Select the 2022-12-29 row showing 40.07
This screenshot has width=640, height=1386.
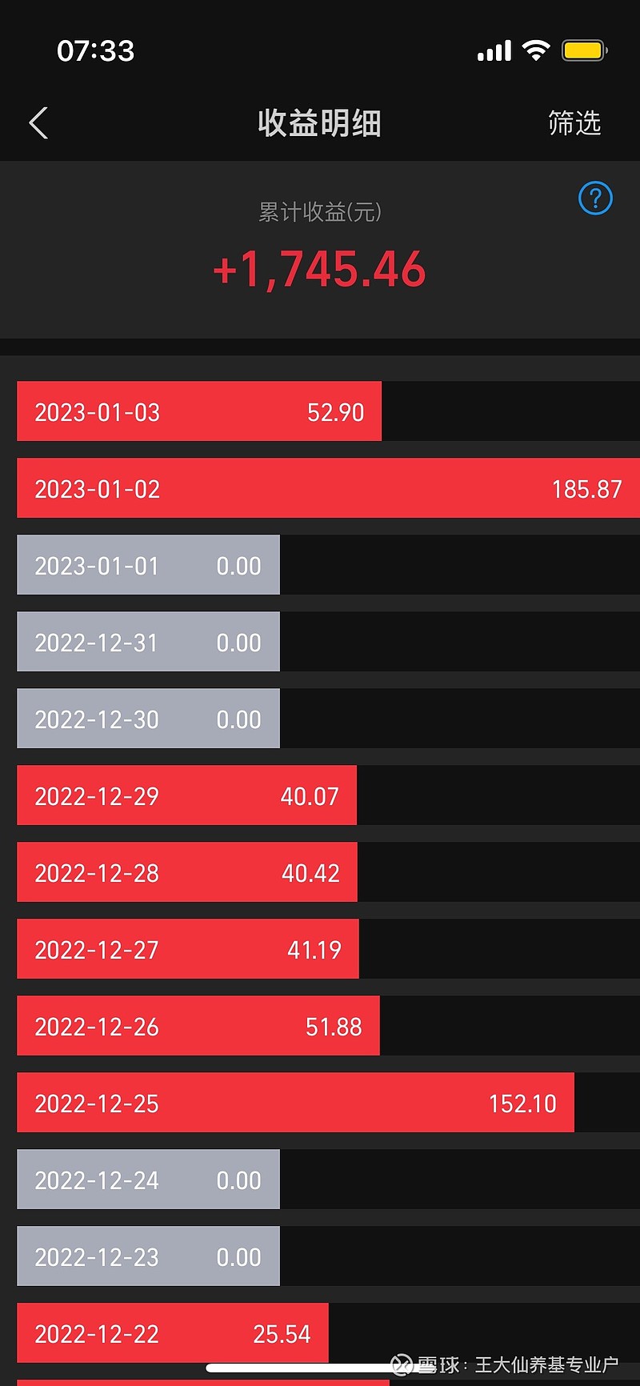(186, 795)
